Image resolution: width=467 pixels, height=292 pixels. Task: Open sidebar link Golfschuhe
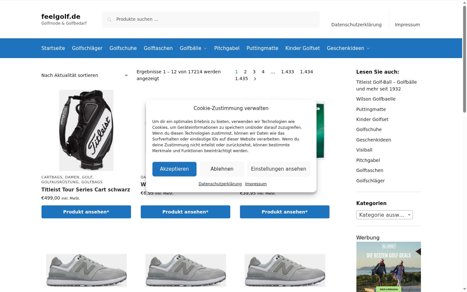369,129
